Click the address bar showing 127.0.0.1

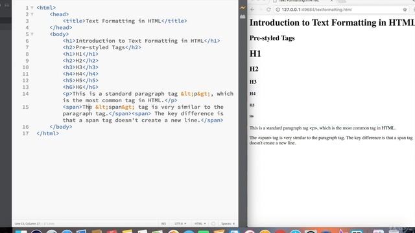pyautogui.click(x=338, y=10)
